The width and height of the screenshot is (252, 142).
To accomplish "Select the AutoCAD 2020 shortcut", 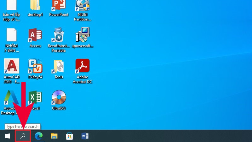I will point(12,66).
